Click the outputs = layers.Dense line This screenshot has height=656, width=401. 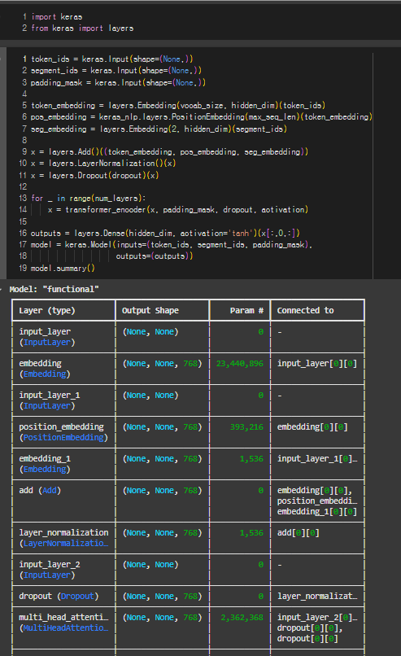[165, 233]
